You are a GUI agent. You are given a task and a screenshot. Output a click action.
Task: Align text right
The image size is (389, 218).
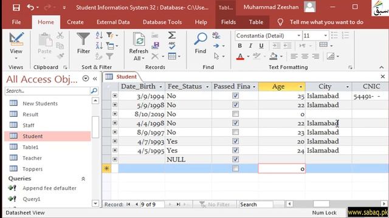coord(315,56)
